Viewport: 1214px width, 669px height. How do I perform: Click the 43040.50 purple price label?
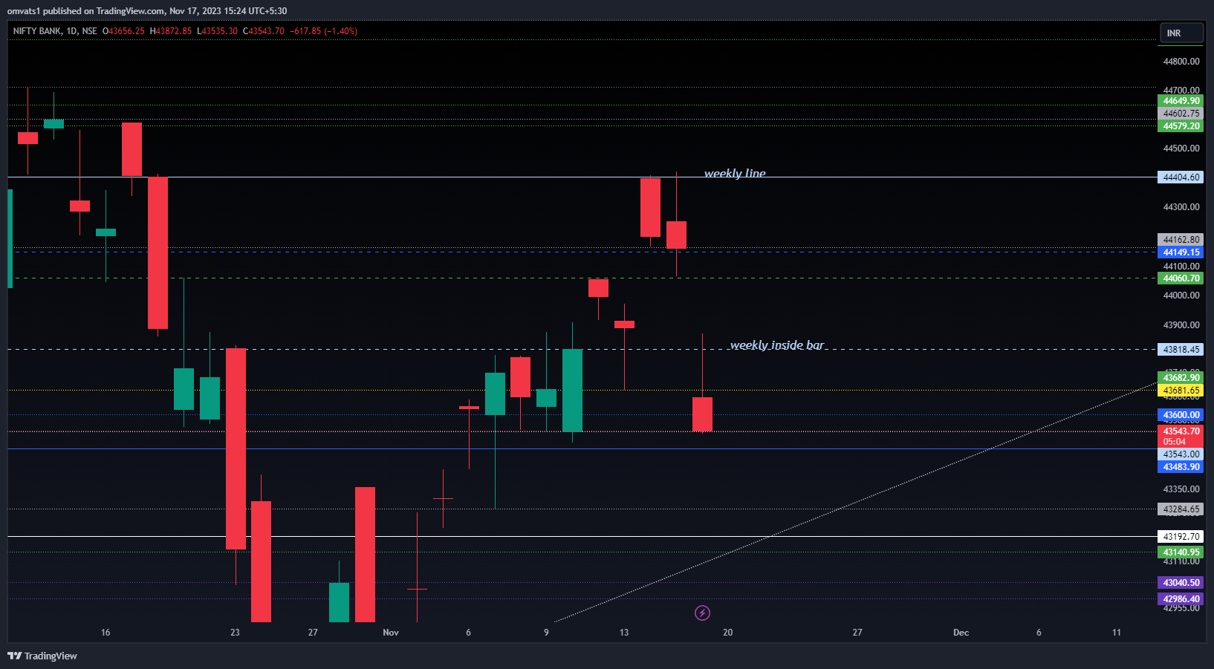pyautogui.click(x=1181, y=583)
